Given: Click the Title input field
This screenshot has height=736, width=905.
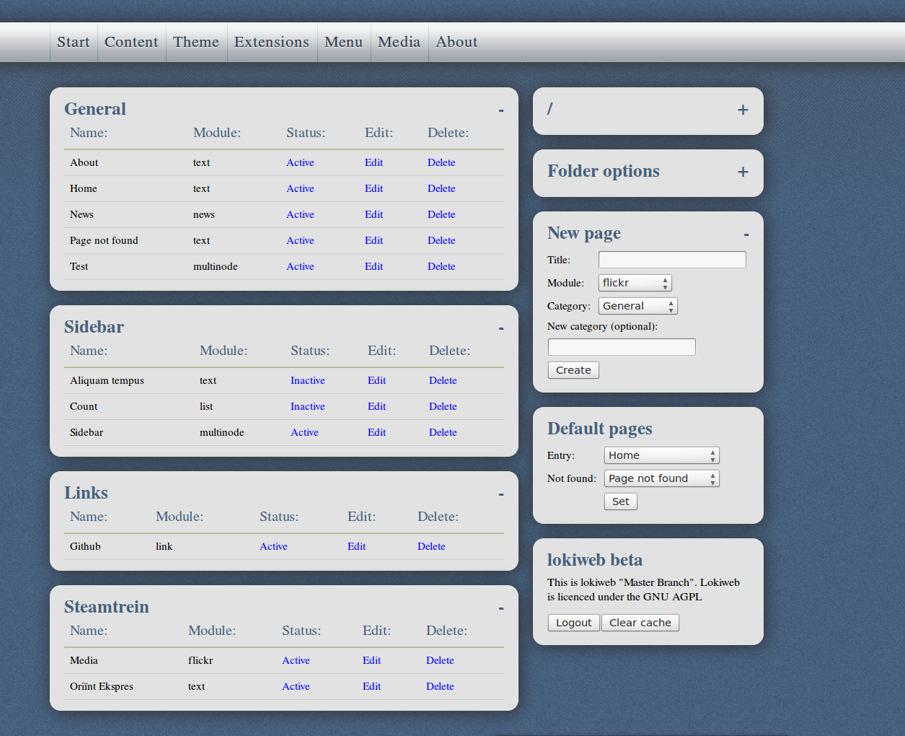Looking at the screenshot, I should [671, 259].
